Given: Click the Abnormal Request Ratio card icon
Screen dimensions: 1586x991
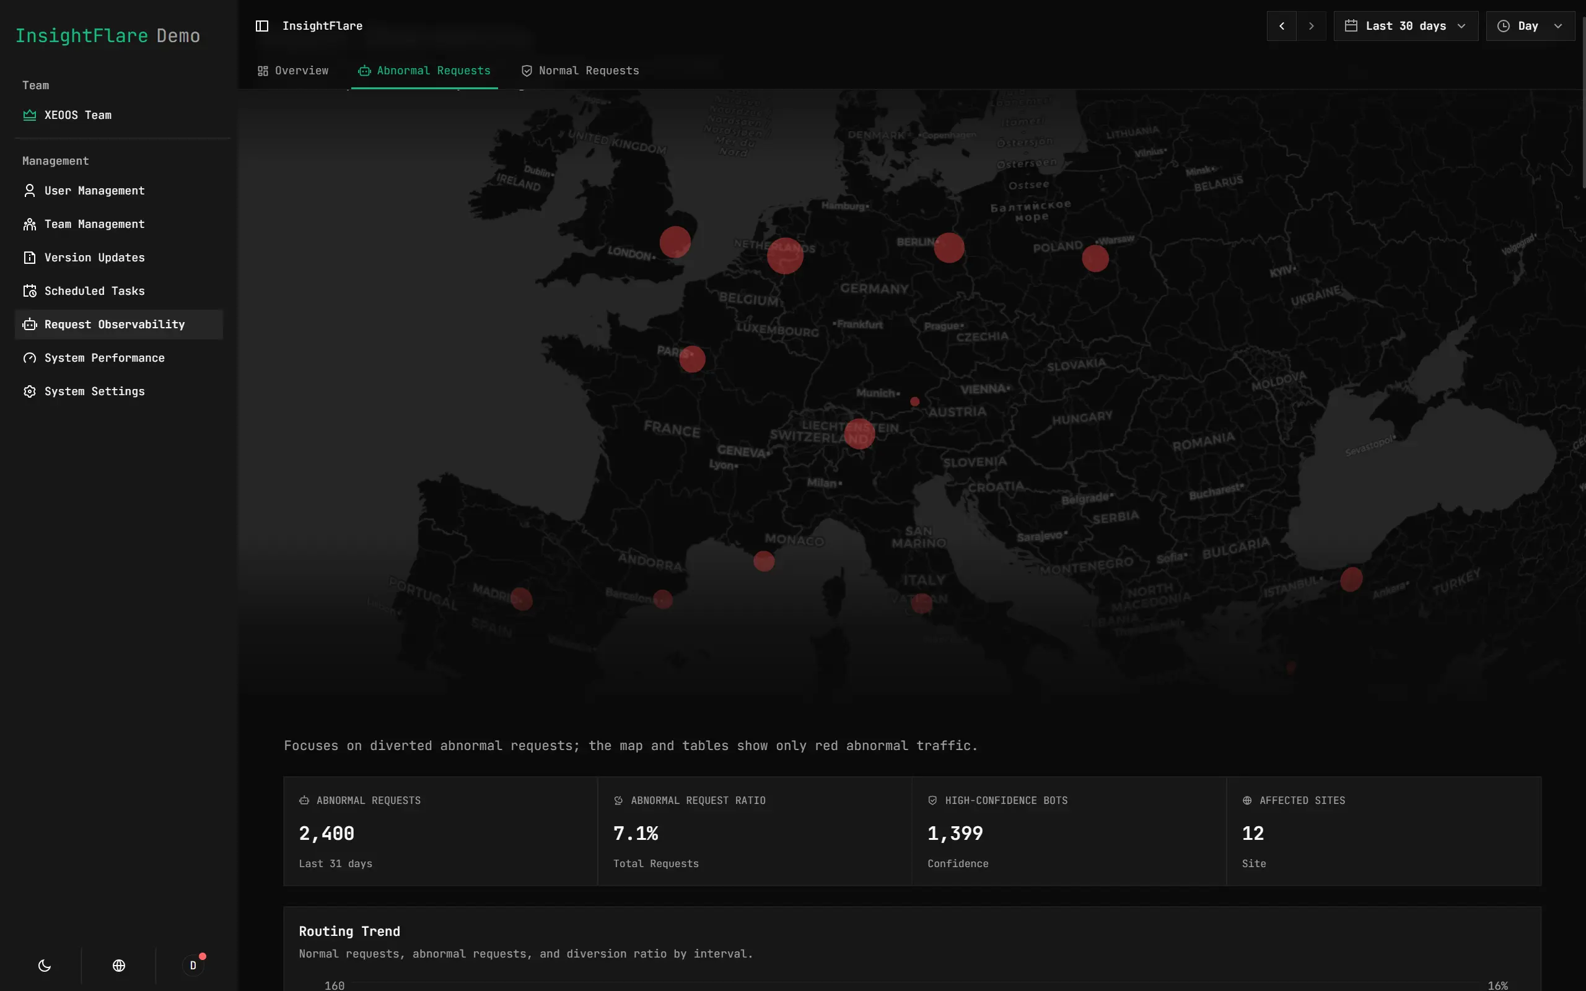Looking at the screenshot, I should [x=618, y=801].
